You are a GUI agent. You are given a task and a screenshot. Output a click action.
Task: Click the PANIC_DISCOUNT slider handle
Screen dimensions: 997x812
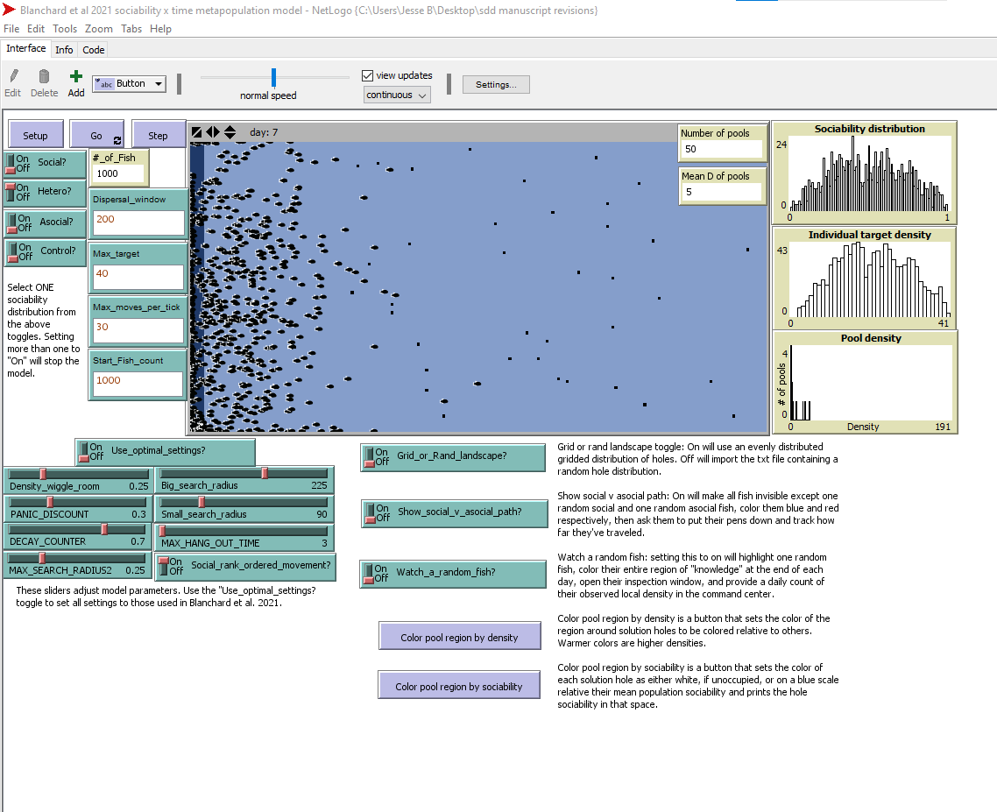click(x=50, y=501)
